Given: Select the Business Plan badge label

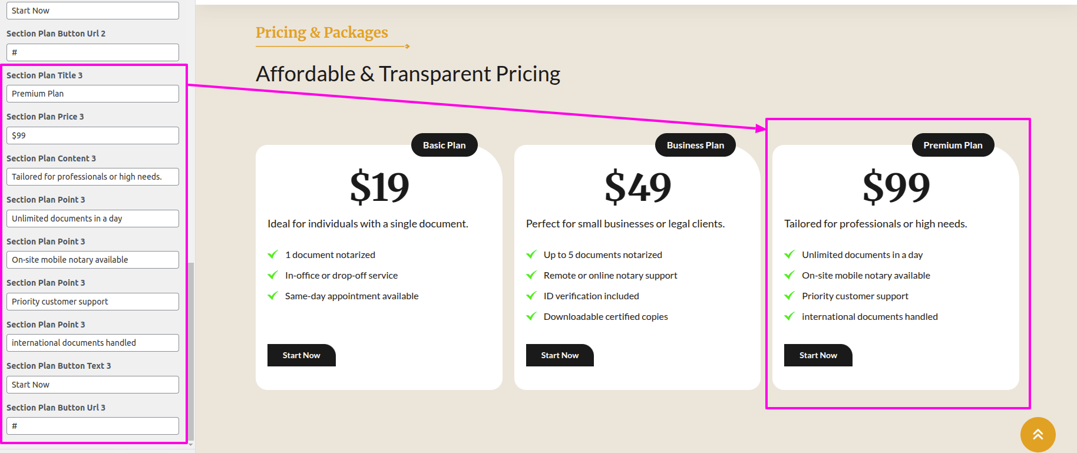Looking at the screenshot, I should tap(695, 146).
